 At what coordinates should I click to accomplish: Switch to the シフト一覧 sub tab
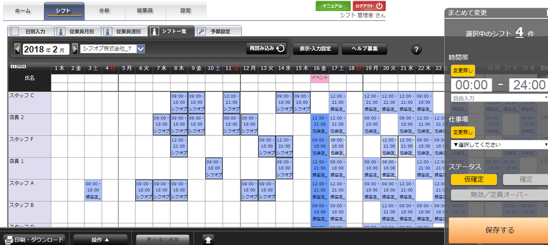pyautogui.click(x=171, y=31)
